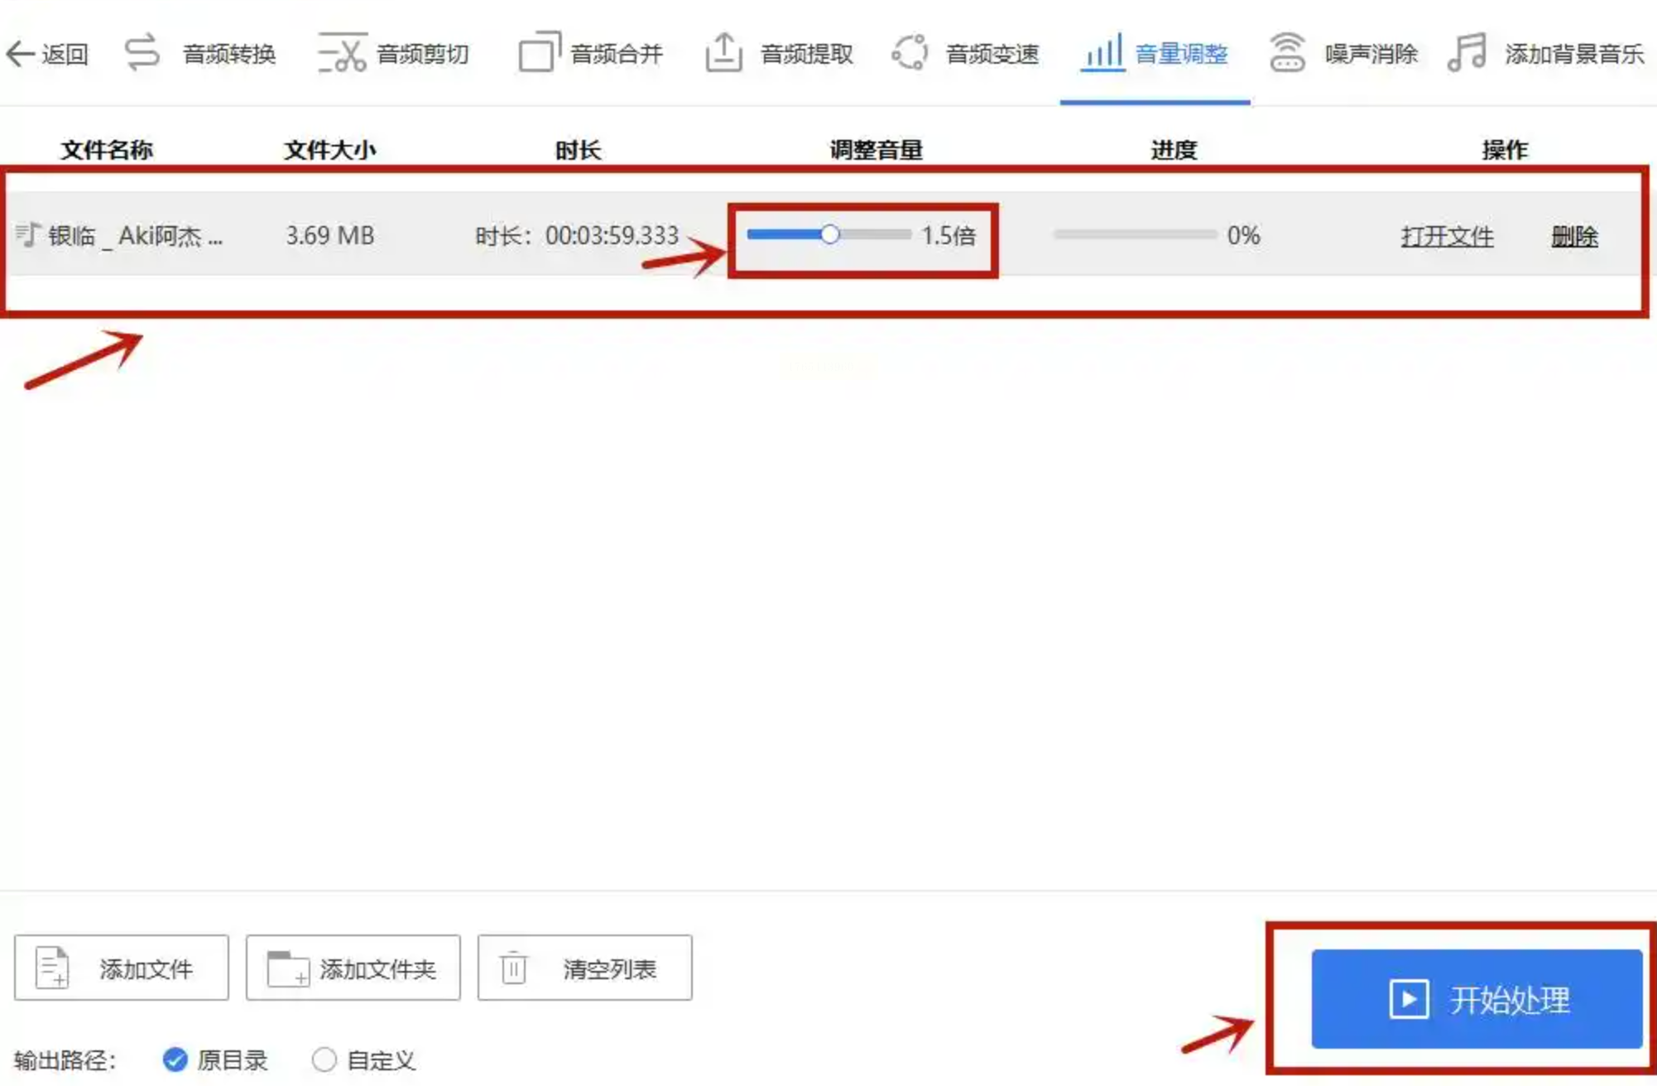Click the 噪声消除 noise removal icon
Image resolution: width=1657 pixels, height=1086 pixels.
tap(1287, 52)
